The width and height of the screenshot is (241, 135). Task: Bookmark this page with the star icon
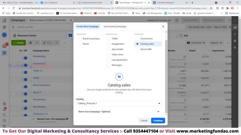[x=211, y=8]
